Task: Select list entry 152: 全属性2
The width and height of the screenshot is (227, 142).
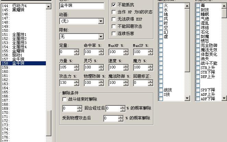Action: pyautogui.click(x=24, y=39)
